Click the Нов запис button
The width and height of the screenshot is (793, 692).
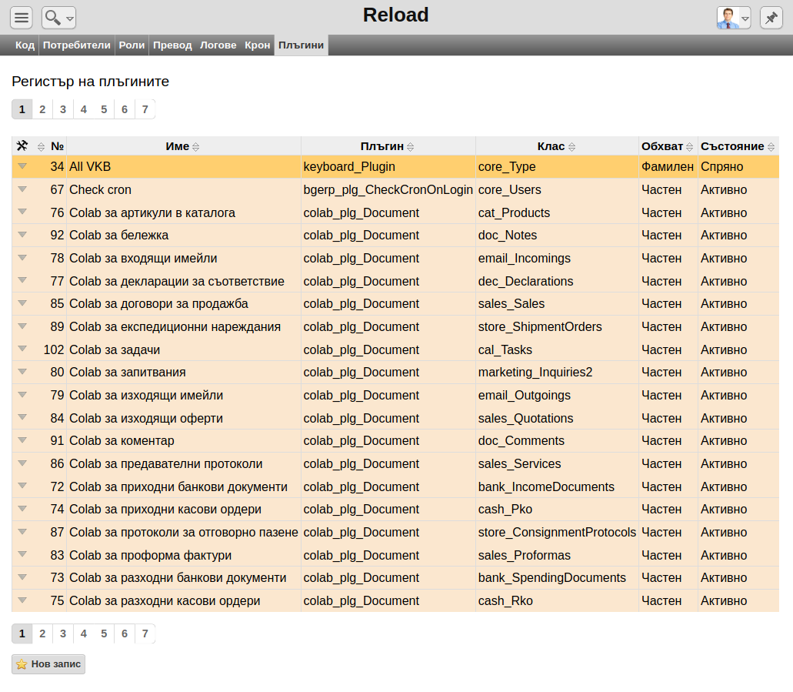(48, 664)
